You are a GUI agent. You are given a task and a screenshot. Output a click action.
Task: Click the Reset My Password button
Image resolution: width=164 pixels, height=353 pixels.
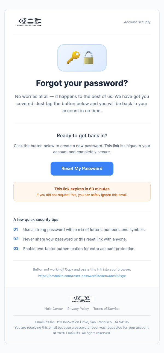(82, 168)
